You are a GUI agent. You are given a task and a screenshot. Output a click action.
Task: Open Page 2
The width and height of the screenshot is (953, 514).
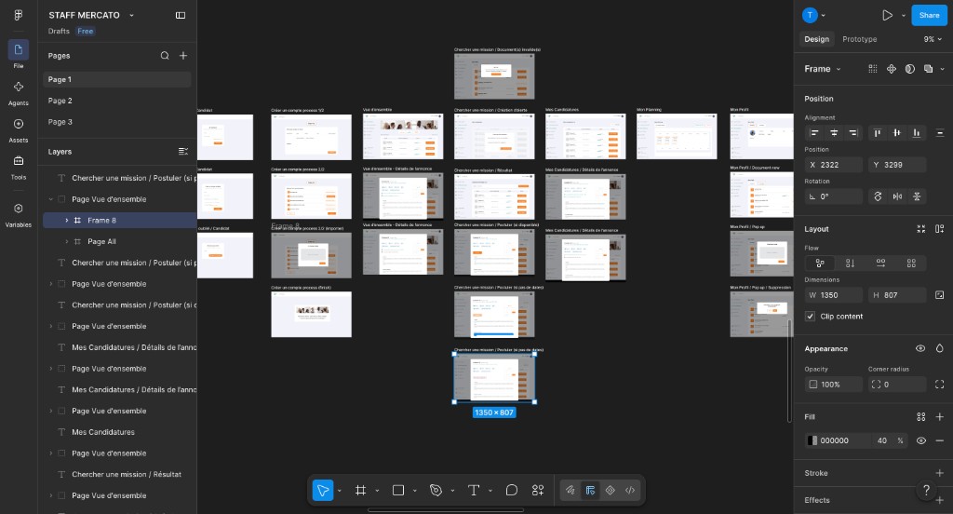click(116, 101)
